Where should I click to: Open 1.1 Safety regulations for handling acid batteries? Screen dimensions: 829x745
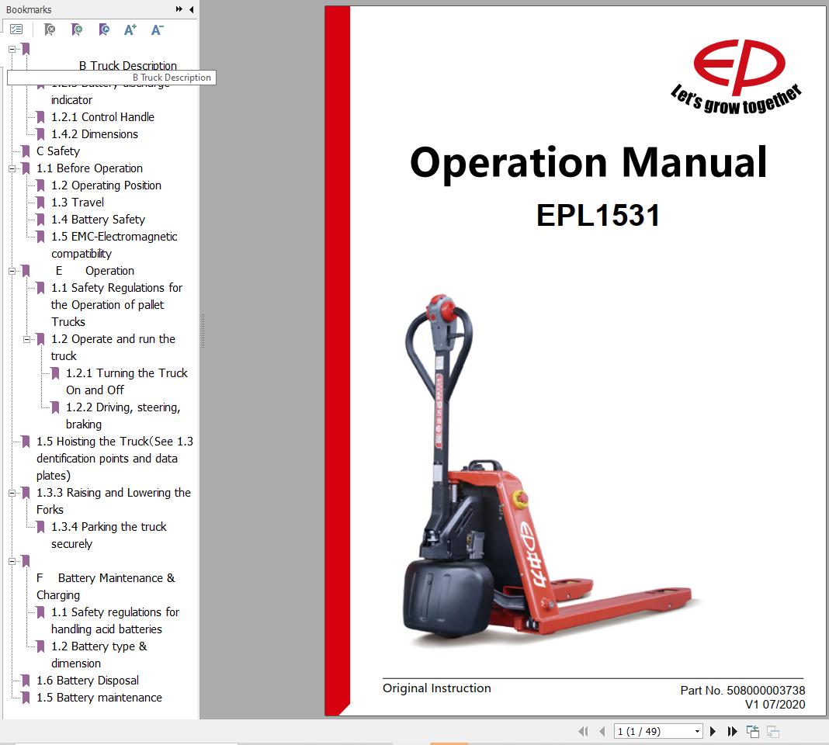115,621
